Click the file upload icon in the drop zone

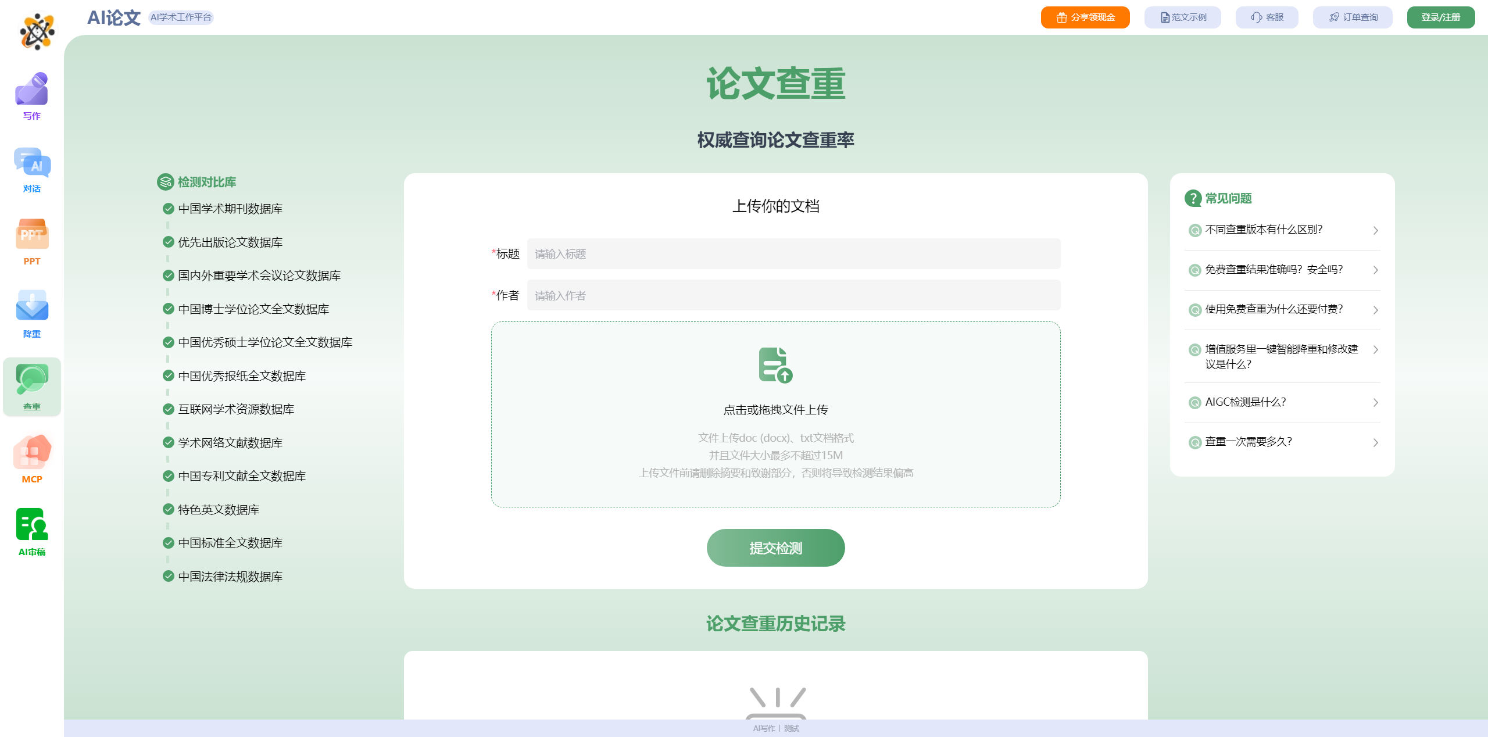(775, 365)
